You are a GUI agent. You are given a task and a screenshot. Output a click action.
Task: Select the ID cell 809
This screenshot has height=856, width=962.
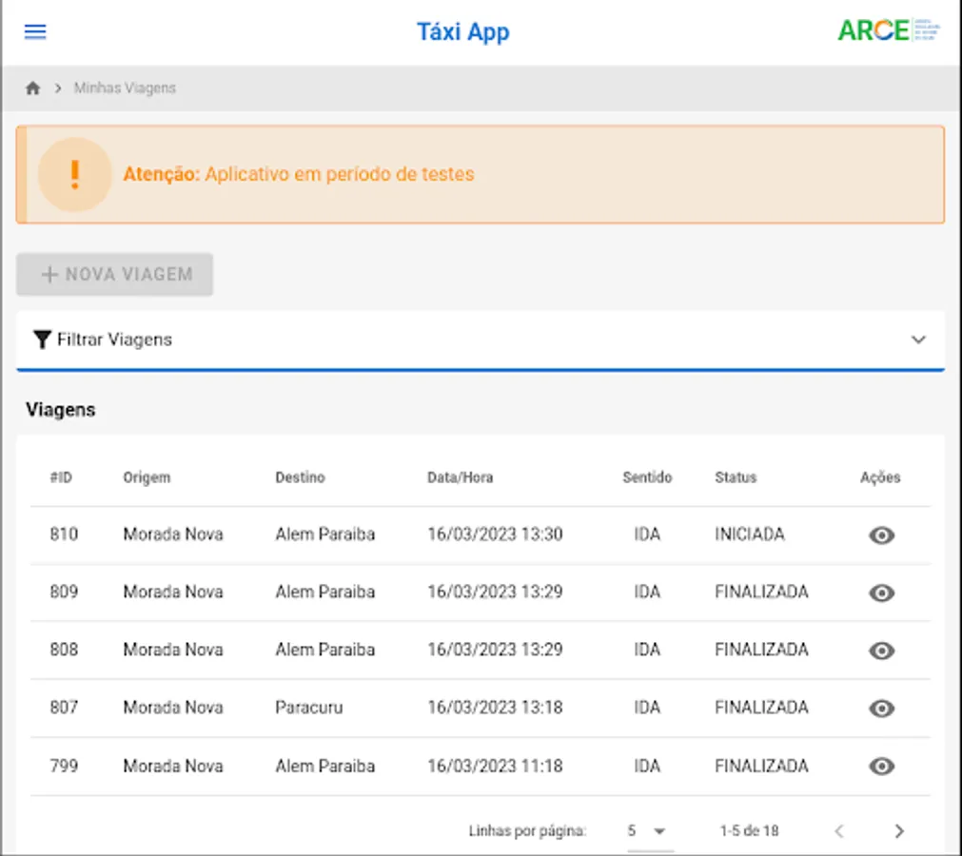pos(64,592)
